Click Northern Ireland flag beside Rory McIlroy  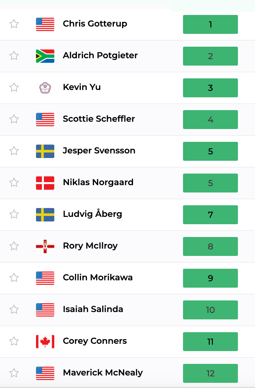pos(45,246)
